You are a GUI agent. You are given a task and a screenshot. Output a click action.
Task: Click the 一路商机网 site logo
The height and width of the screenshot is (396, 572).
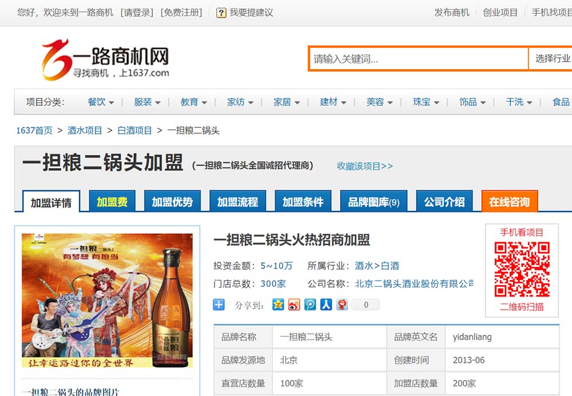click(x=105, y=59)
